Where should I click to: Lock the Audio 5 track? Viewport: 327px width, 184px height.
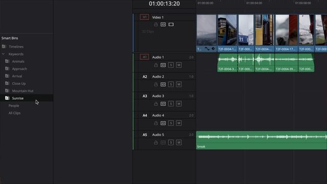click(x=156, y=143)
